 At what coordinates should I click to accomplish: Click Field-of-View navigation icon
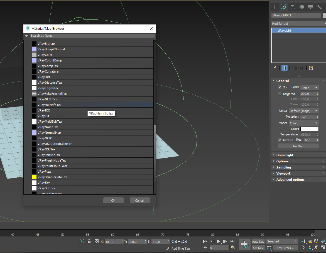point(303,248)
